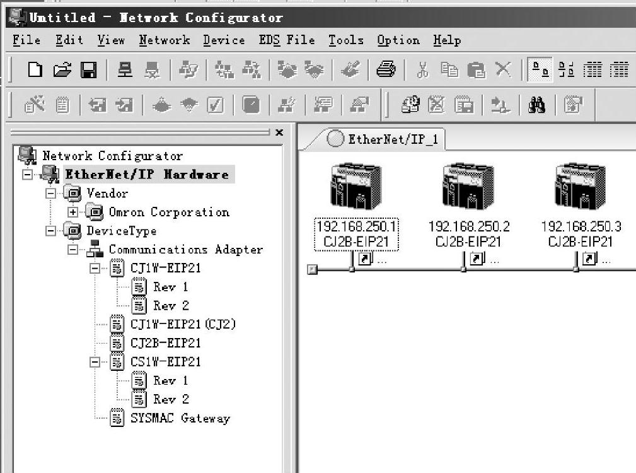The image size is (636, 473).
Task: Collapse the DeviceType tree node
Action: [50, 231]
